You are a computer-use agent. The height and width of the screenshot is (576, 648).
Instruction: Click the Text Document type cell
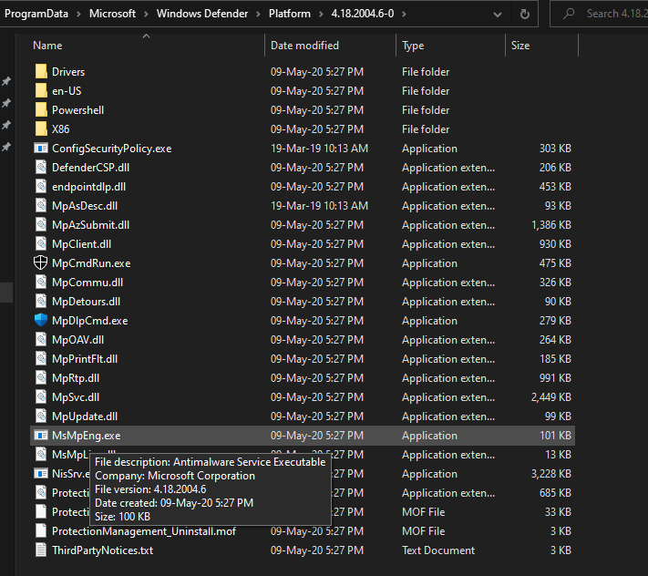pyautogui.click(x=438, y=550)
